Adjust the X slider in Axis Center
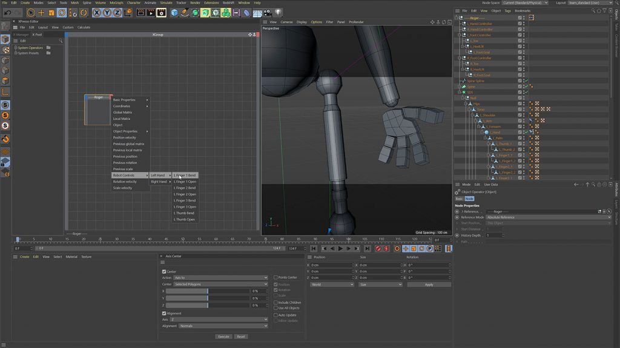Screen dimensions: 620x348 coord(208,291)
